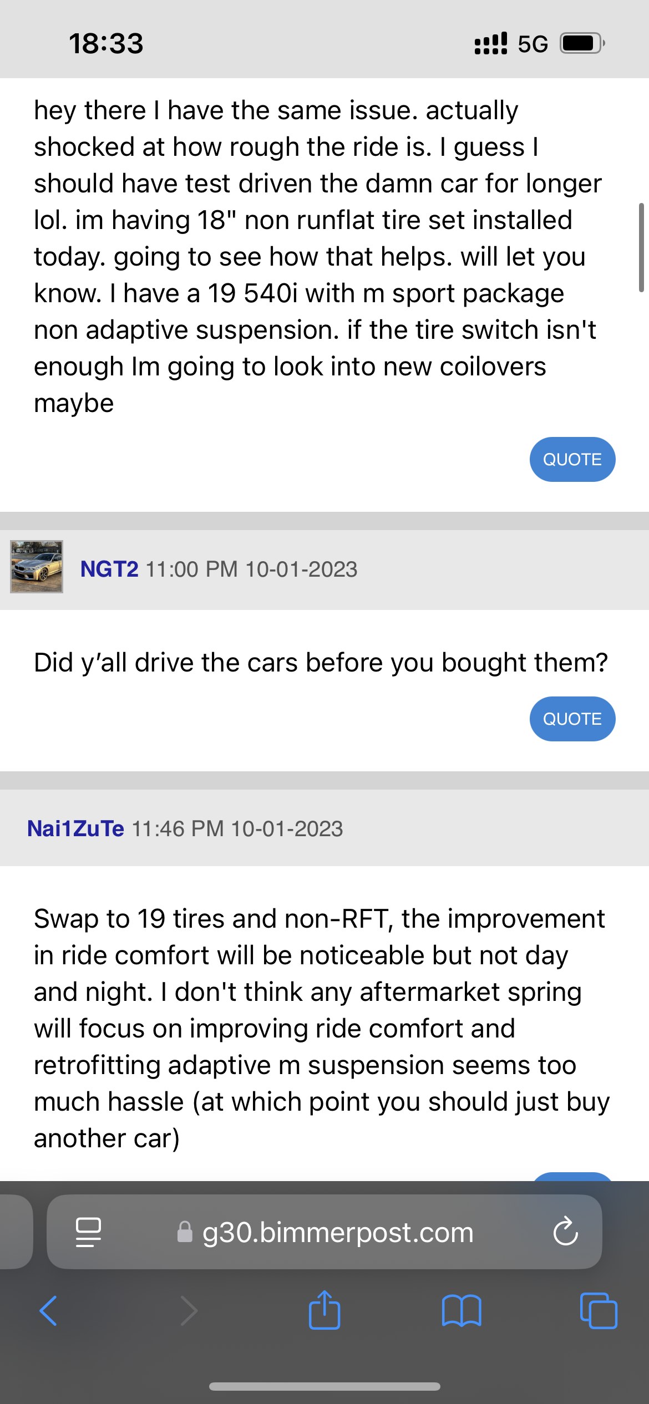Tap Safari forward arrow
Image resolution: width=649 pixels, height=1404 pixels.
point(189,1311)
